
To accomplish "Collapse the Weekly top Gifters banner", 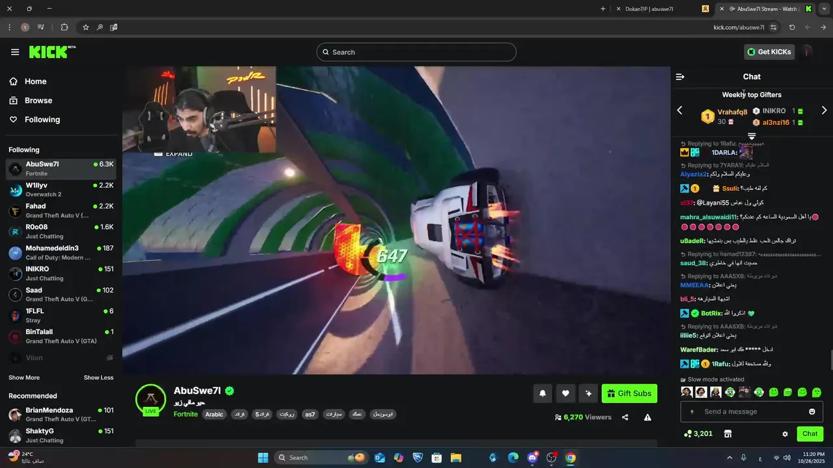I will click(x=752, y=136).
